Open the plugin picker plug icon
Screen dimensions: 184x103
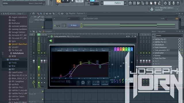tap(155, 3)
